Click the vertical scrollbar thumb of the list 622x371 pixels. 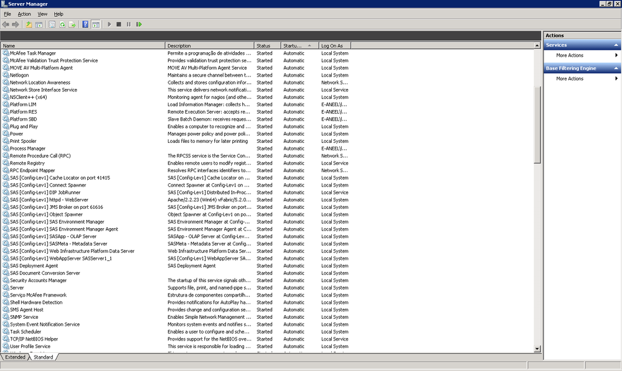[537, 125]
